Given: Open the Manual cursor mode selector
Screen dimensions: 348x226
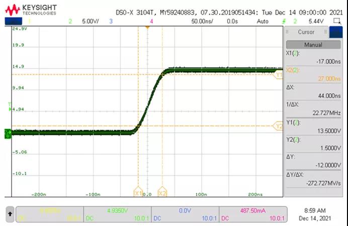Looking at the screenshot, I should [313, 45].
